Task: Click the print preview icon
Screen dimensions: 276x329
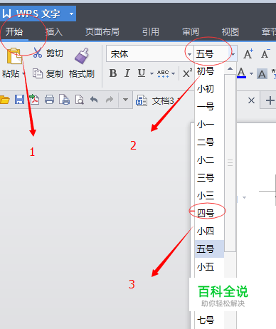Action: (x=79, y=100)
